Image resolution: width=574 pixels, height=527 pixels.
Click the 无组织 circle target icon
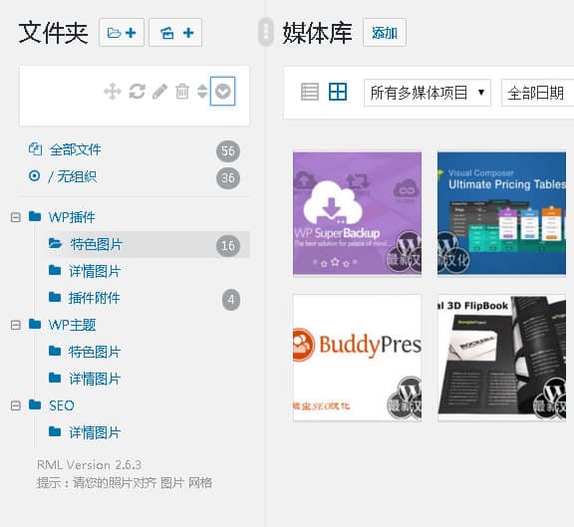[35, 176]
